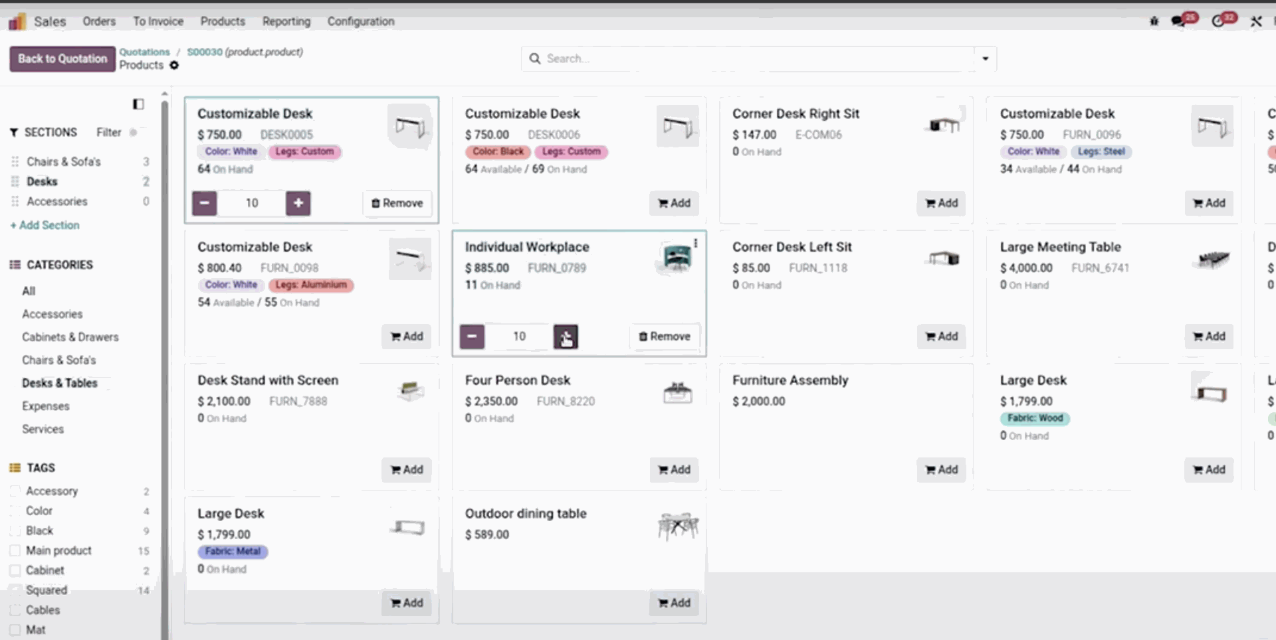Expand the search options dropdown arrow
Viewport: 1276px width, 640px height.
click(984, 58)
